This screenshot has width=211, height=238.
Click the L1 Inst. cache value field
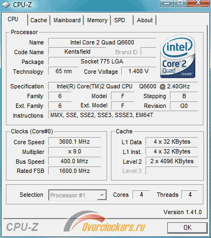point(172,152)
